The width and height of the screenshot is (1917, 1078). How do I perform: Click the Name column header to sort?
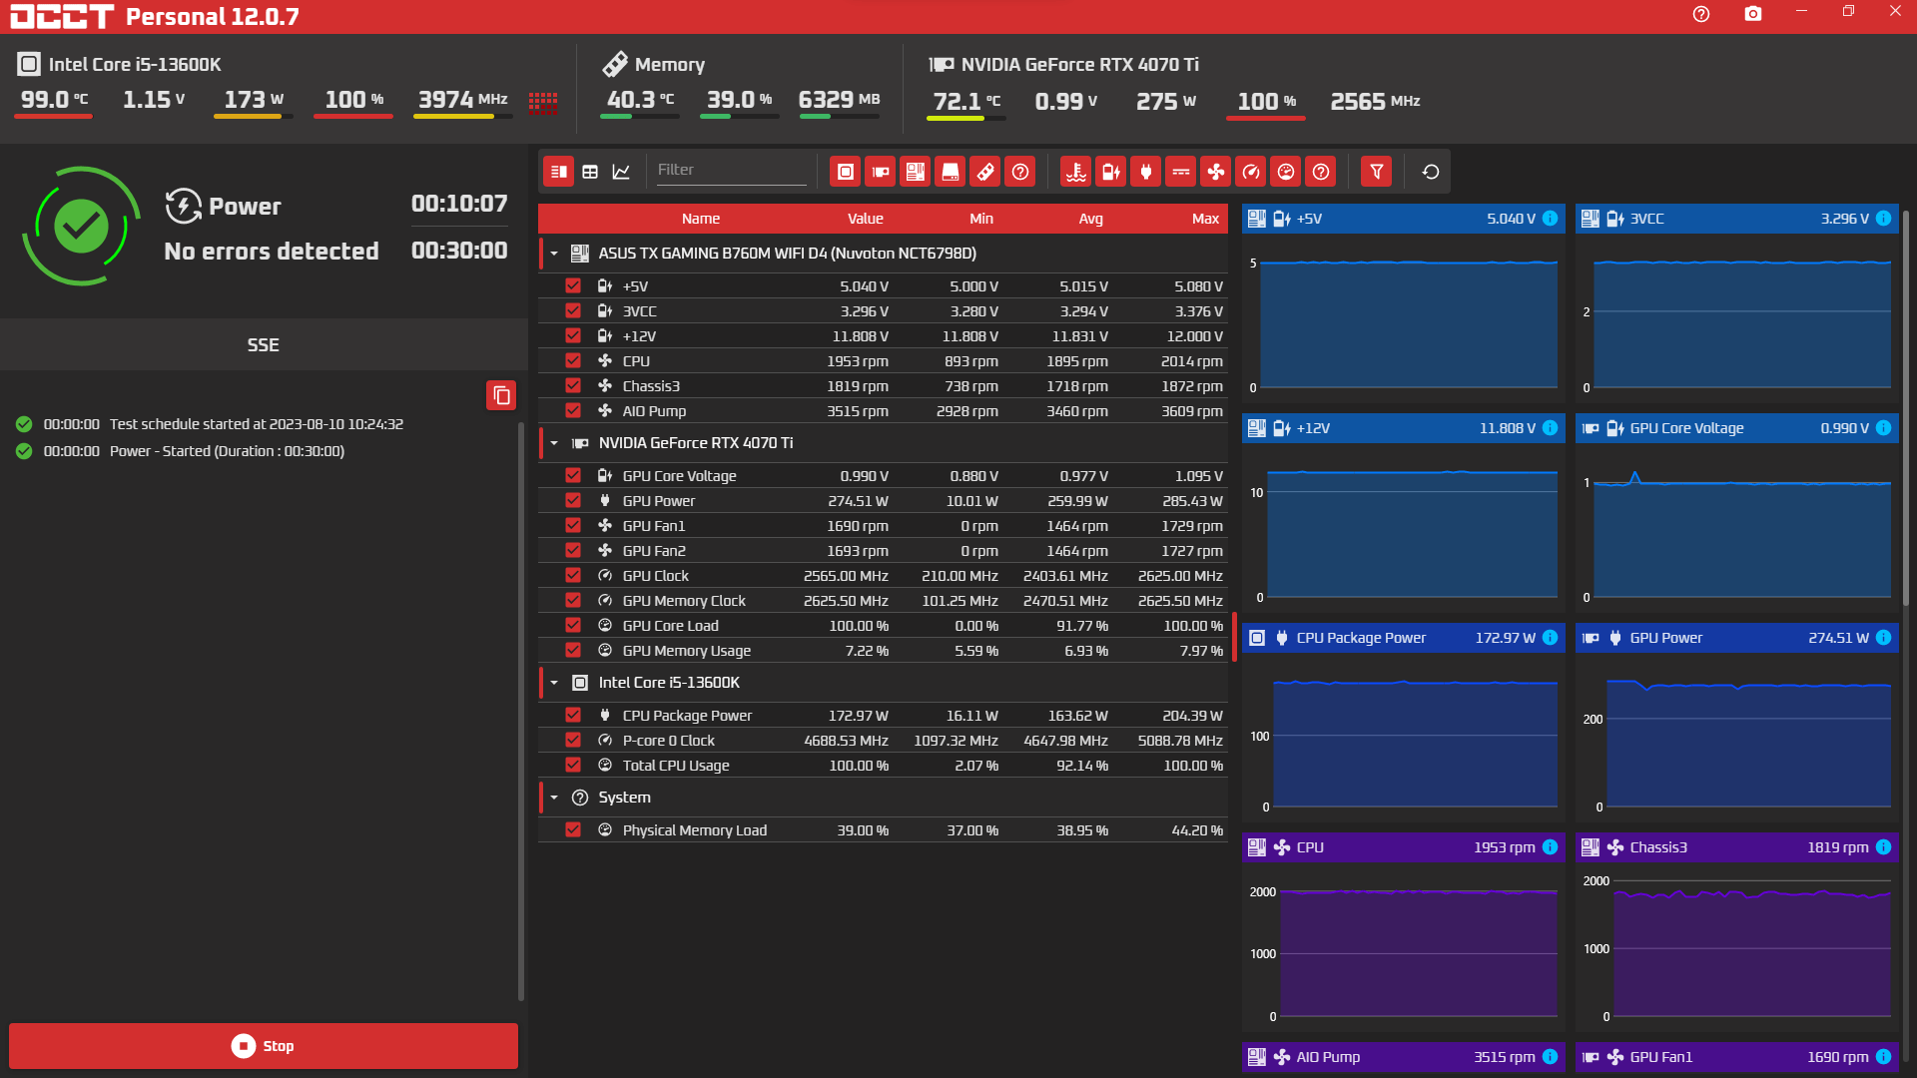701,218
